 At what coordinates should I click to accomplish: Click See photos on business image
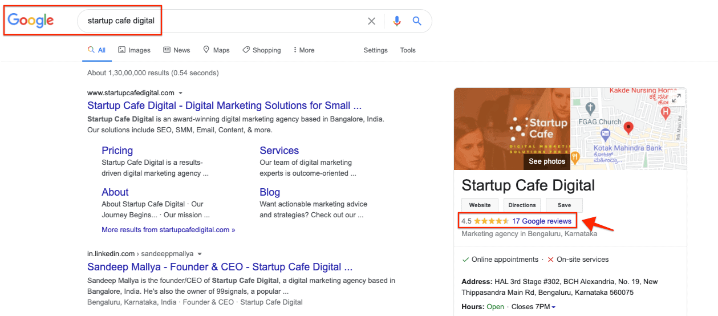547,161
